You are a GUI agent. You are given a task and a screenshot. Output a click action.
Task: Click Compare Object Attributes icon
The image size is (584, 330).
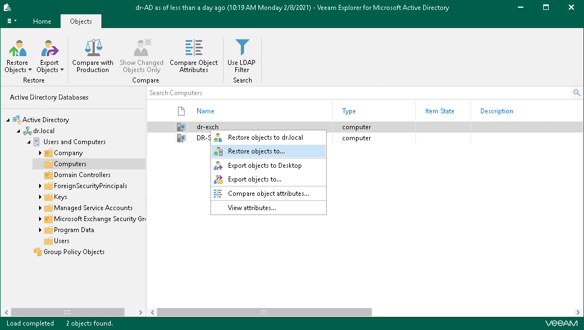click(194, 48)
